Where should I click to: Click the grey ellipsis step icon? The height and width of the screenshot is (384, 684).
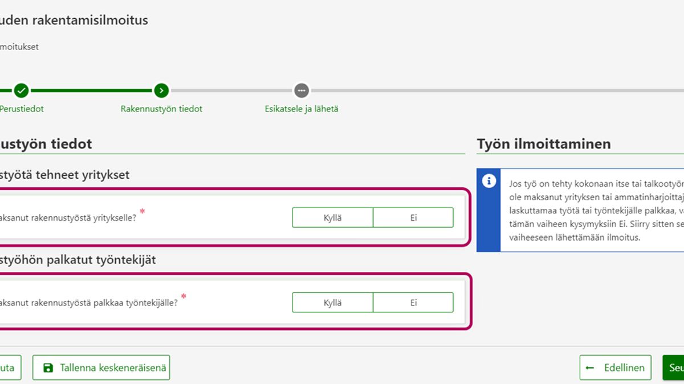click(301, 90)
